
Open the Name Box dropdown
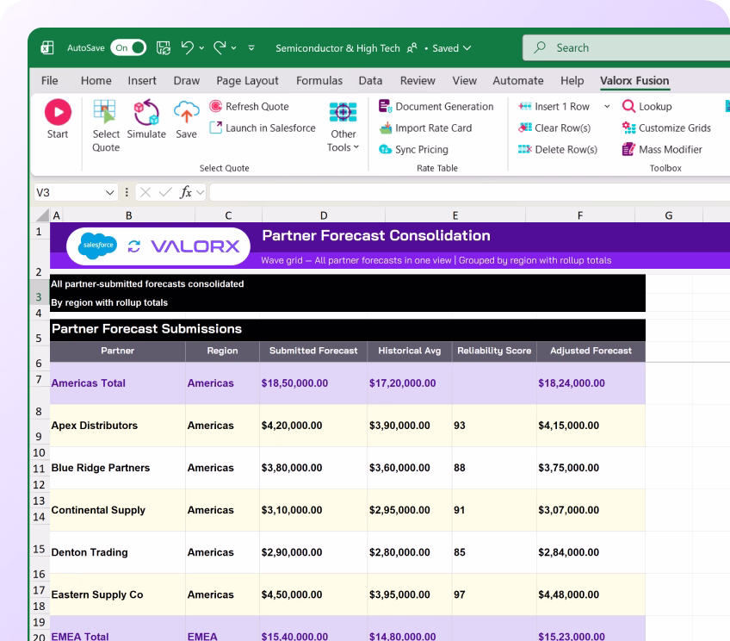coord(110,192)
